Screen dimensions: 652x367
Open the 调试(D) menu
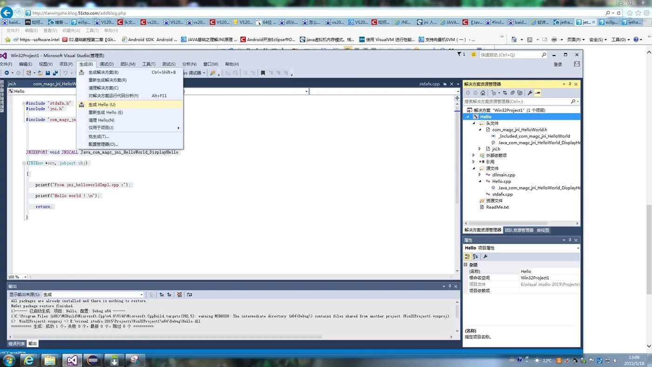(107, 64)
